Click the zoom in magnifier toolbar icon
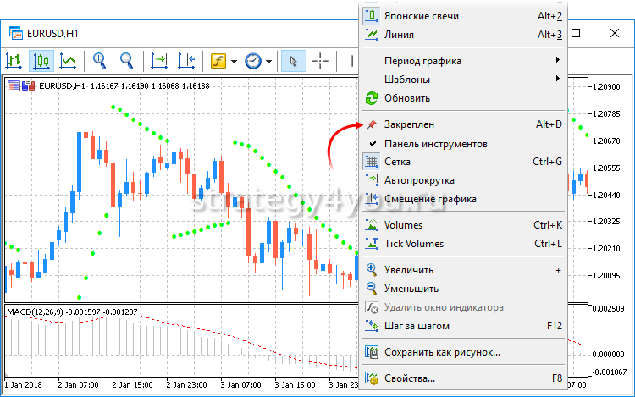The image size is (635, 397). pyautogui.click(x=100, y=61)
